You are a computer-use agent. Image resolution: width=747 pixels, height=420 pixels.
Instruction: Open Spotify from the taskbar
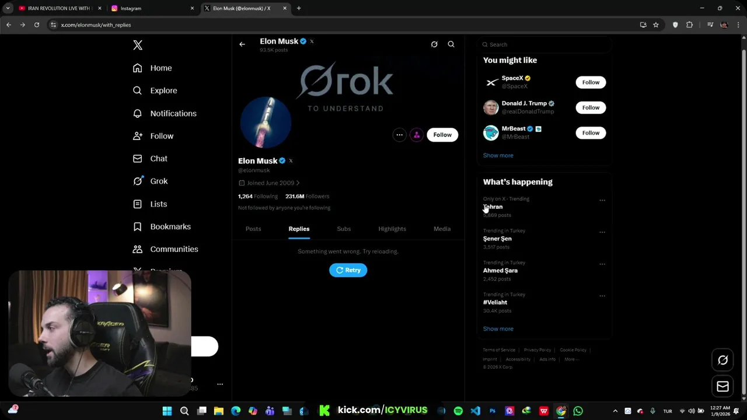[x=458, y=411]
